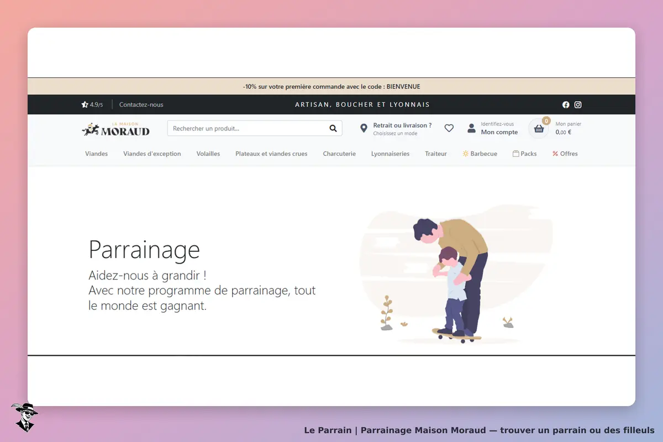Click the star rating icon
The image size is (663, 442).
85,104
